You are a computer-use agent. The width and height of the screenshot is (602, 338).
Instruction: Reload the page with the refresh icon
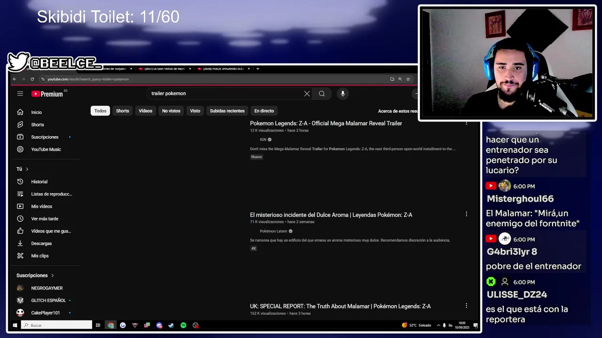[x=32, y=79]
